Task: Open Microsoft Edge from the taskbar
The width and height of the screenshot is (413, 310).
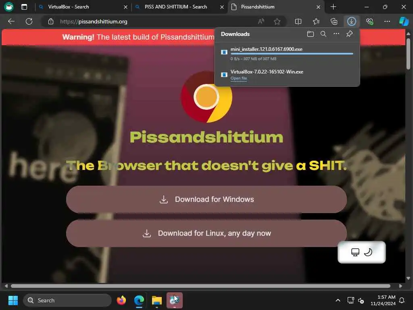Action: pos(139,300)
